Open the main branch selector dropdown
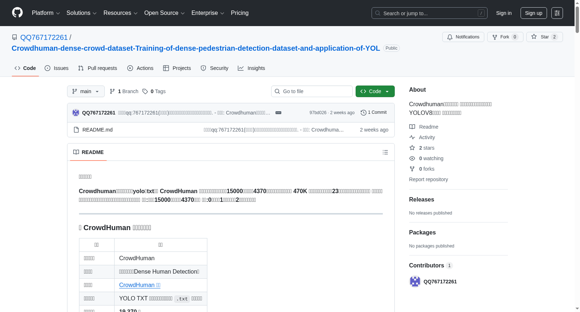Screen dimensions: 580x312 point(86,91)
